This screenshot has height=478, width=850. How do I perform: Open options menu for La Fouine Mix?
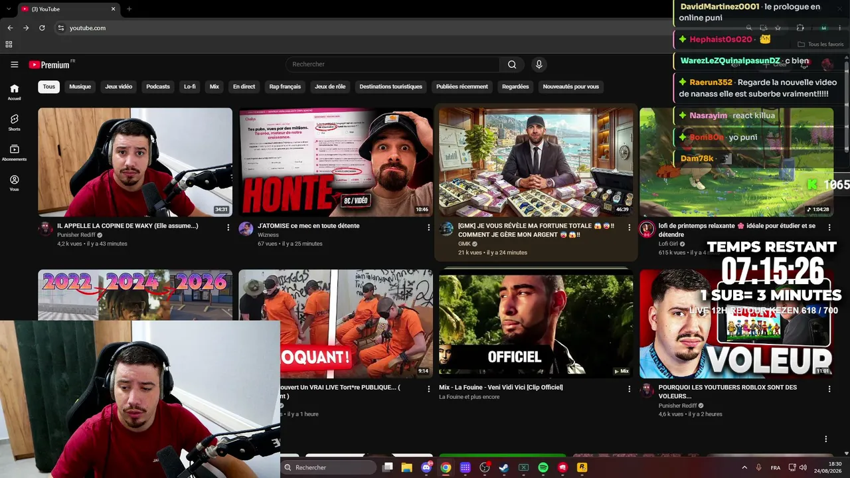pos(629,388)
